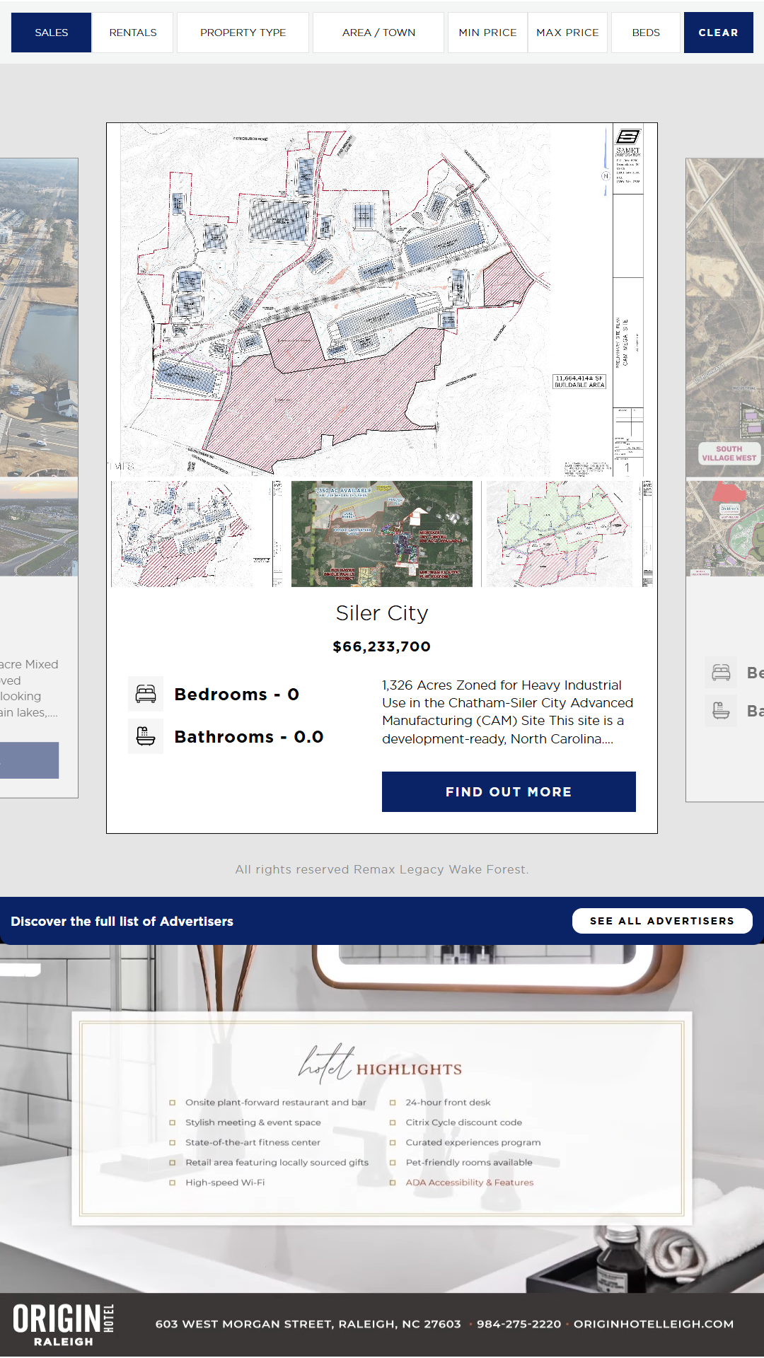Click the bed icon beside Bedrooms
This screenshot has height=1358, width=764.
(146, 694)
